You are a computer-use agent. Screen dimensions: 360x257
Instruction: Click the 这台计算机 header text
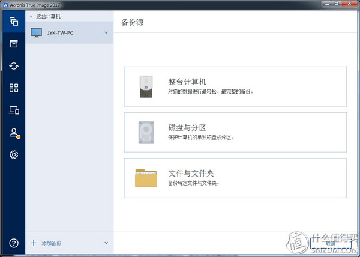48,17
